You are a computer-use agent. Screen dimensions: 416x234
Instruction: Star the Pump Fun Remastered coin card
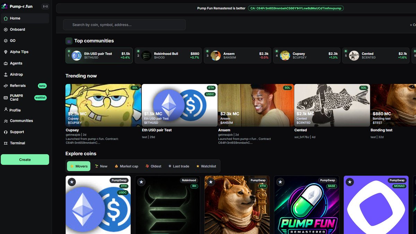click(280, 182)
